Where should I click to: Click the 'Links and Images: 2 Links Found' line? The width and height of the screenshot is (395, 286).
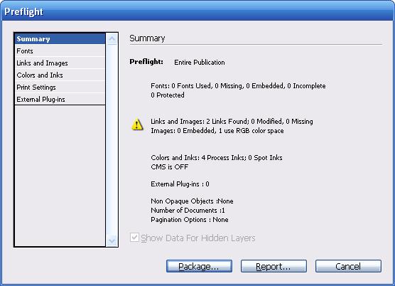(x=232, y=122)
